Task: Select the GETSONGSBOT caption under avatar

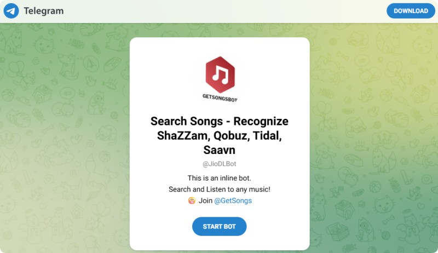Action: pyautogui.click(x=220, y=98)
